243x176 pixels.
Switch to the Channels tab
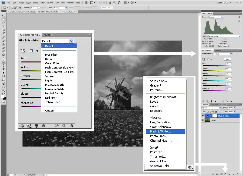214,105
